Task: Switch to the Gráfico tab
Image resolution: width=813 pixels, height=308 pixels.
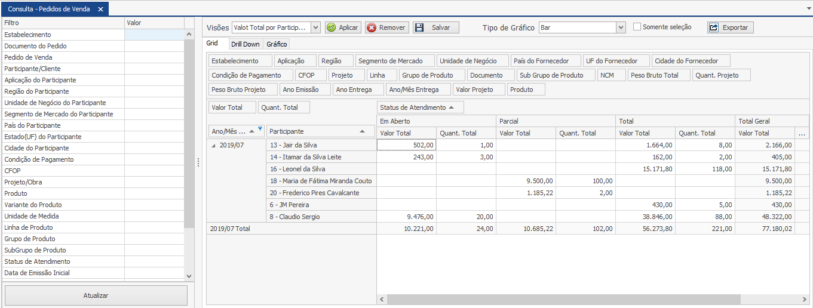Action: point(277,44)
